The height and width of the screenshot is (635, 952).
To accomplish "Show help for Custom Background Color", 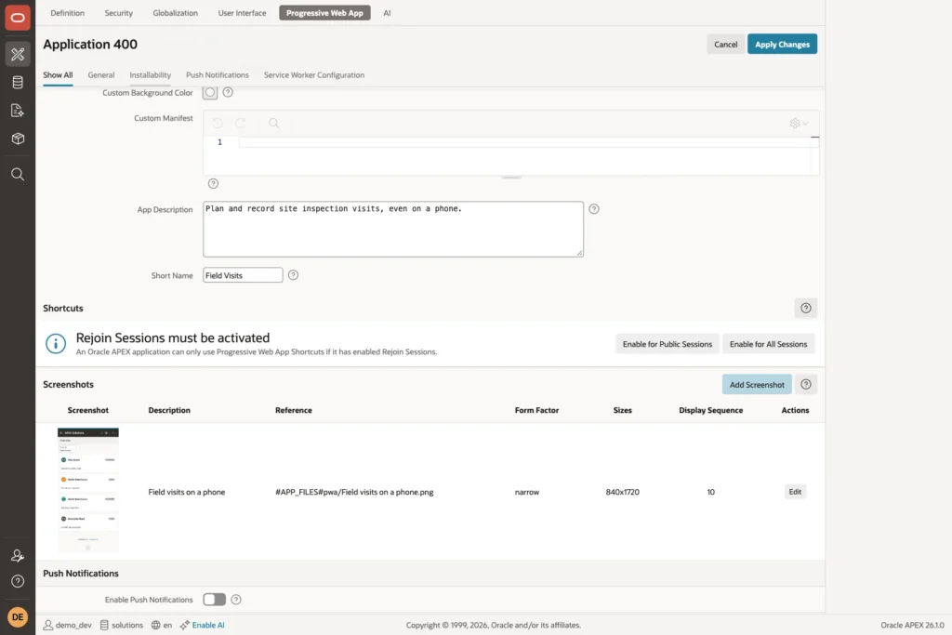I will (x=228, y=92).
